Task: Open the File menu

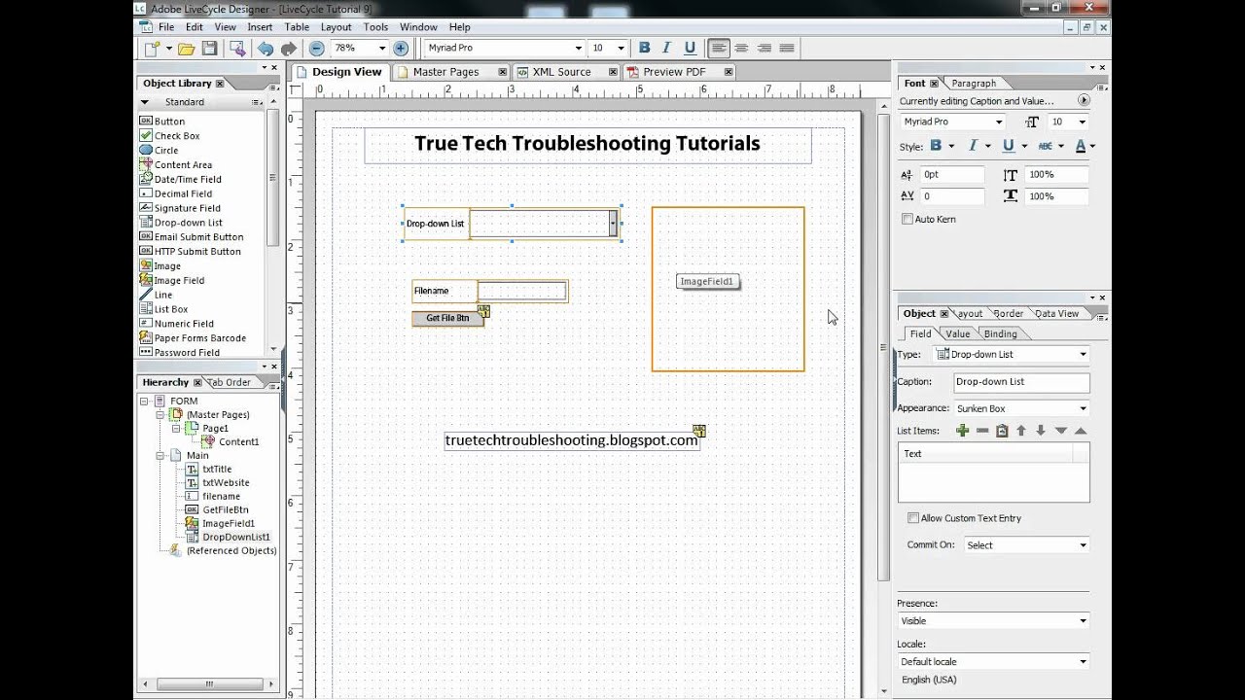Action: pos(166,27)
